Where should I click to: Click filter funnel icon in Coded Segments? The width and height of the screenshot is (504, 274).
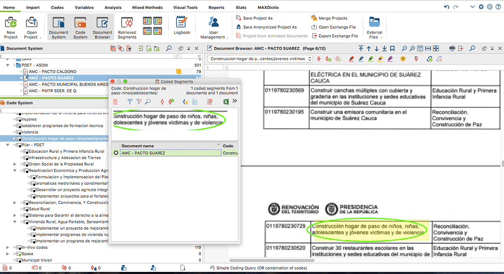click(130, 102)
